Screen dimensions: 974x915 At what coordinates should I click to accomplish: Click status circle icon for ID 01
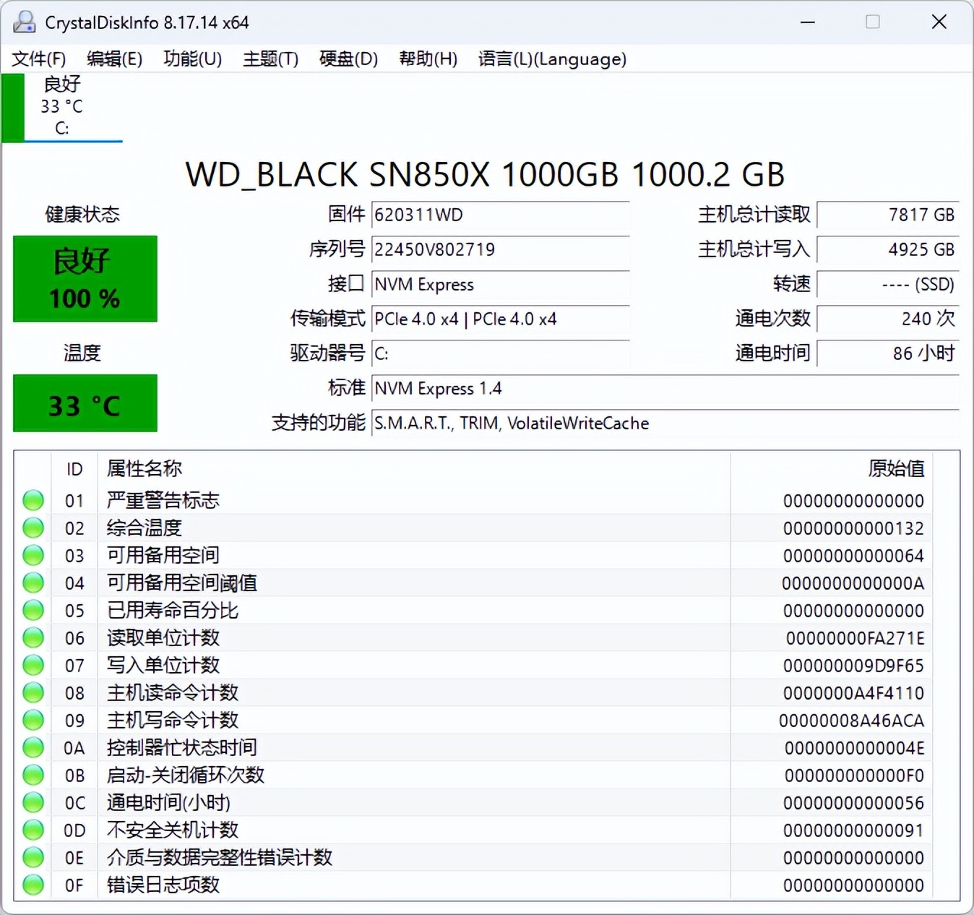pos(33,500)
